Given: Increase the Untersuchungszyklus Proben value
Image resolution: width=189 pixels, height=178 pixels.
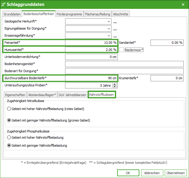Looking at the screenshot, I should point(115,84).
